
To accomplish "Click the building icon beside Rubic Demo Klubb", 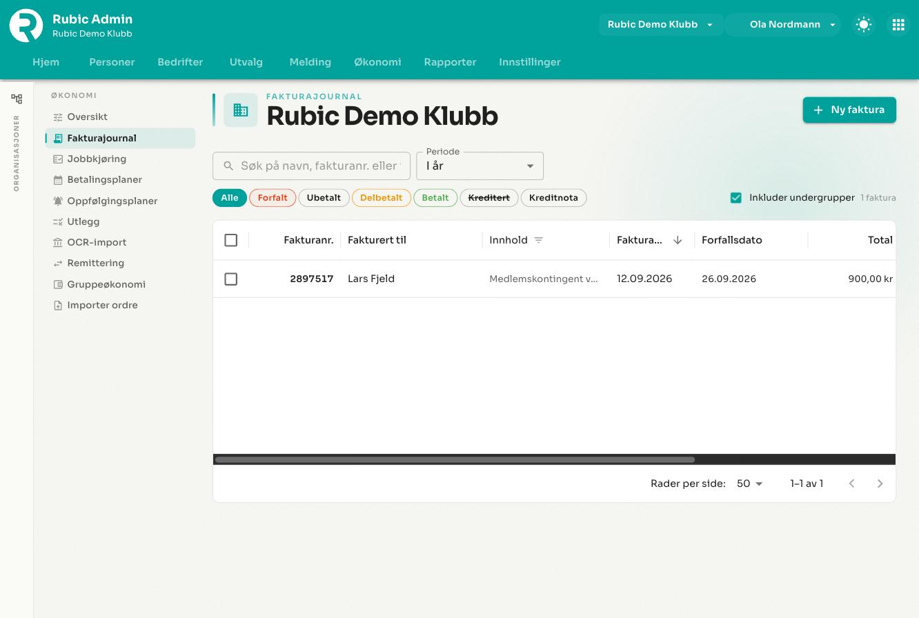I will pyautogui.click(x=241, y=110).
